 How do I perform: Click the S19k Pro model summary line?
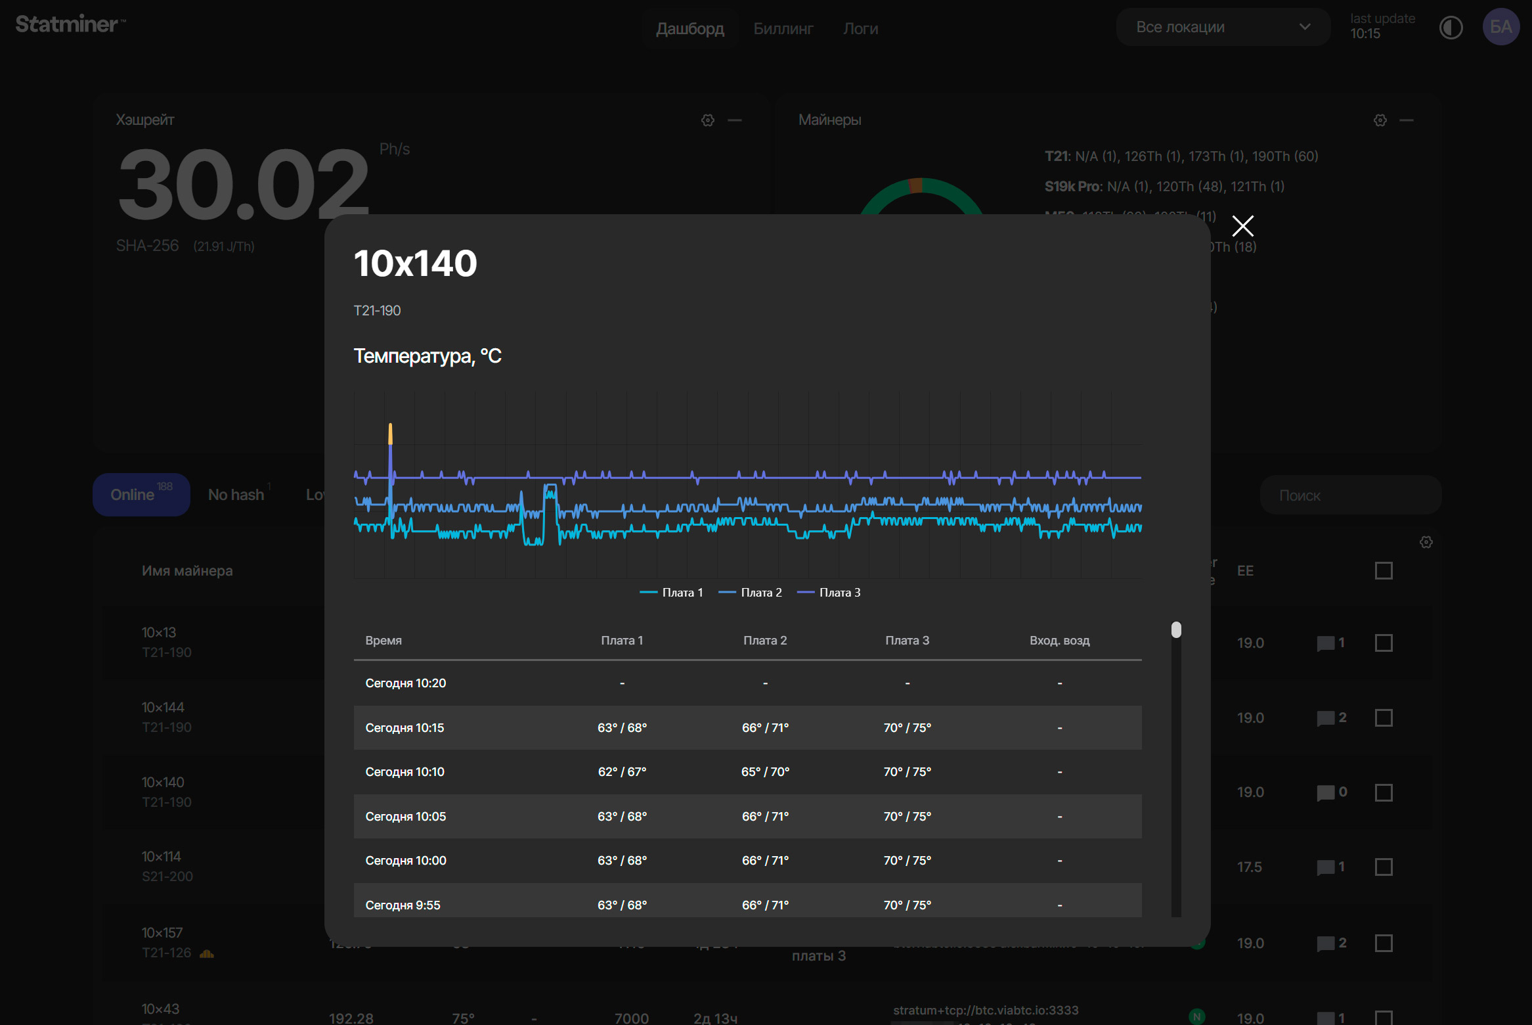point(1164,187)
